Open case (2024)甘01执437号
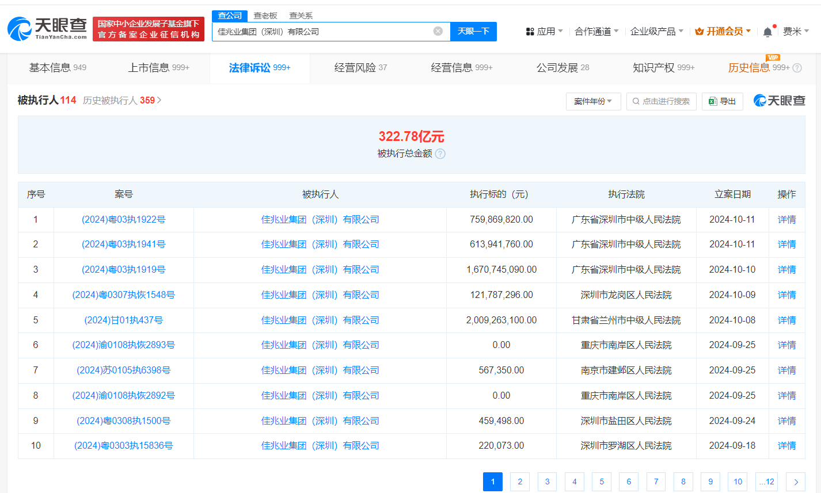Screen dimensions: 821x493 pos(124,320)
